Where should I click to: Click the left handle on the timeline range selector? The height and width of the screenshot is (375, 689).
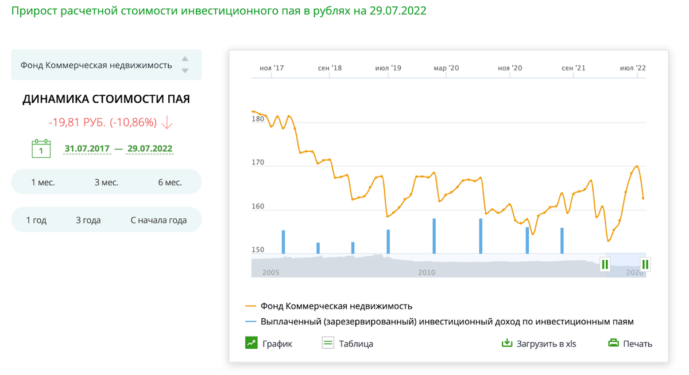click(x=605, y=264)
